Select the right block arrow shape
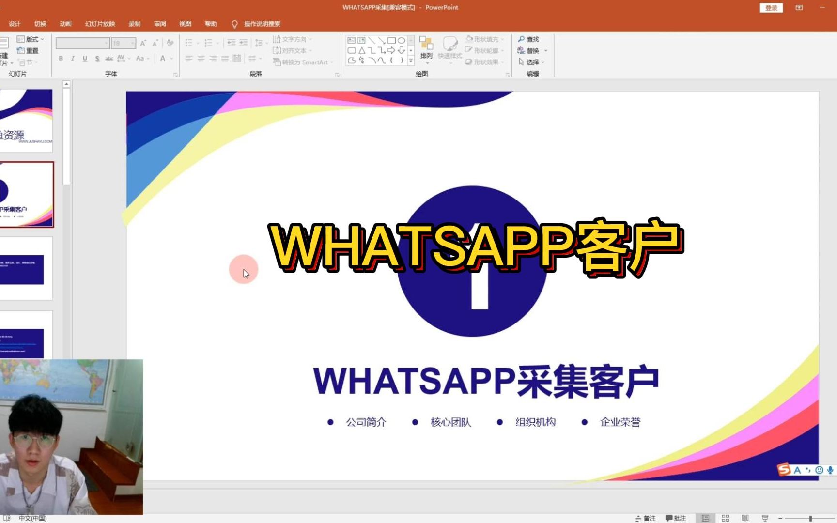 (x=391, y=50)
